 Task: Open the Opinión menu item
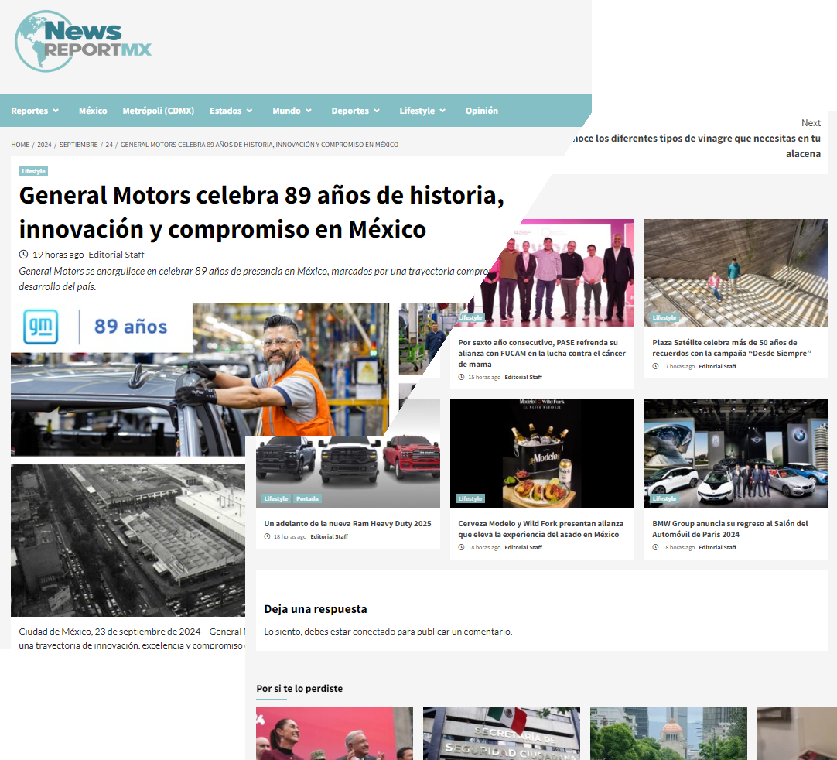click(481, 111)
